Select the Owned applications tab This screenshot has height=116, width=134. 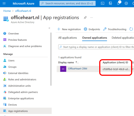pos(95,38)
